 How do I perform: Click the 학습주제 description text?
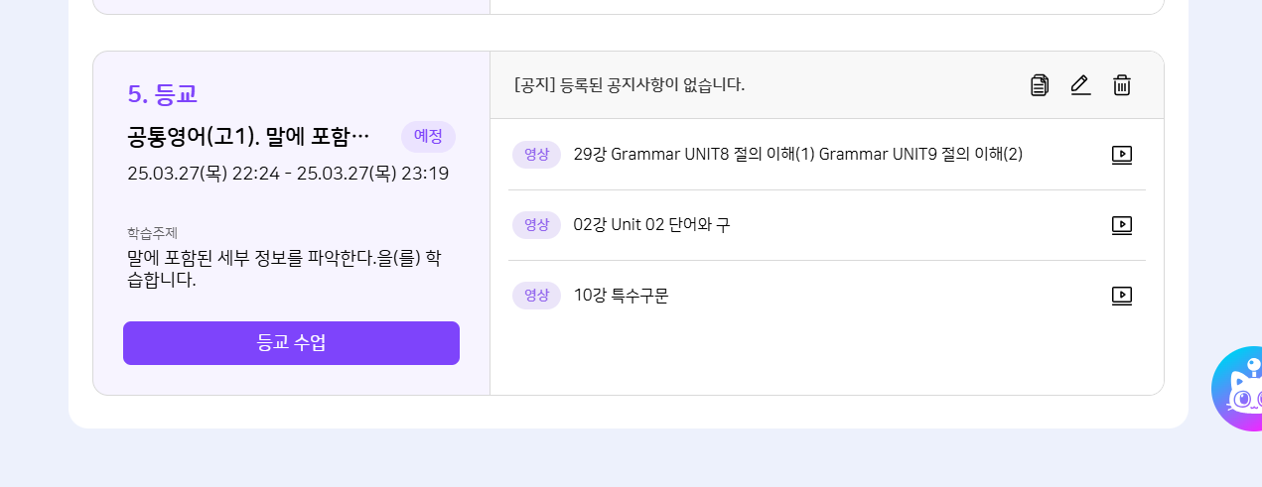[x=284, y=269]
